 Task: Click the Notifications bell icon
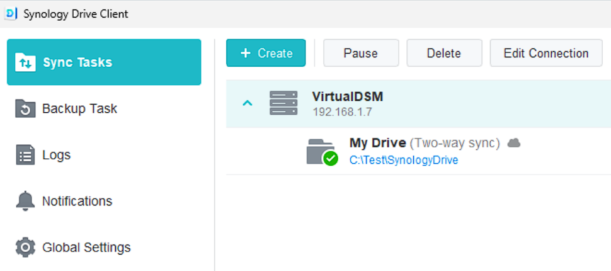25,201
